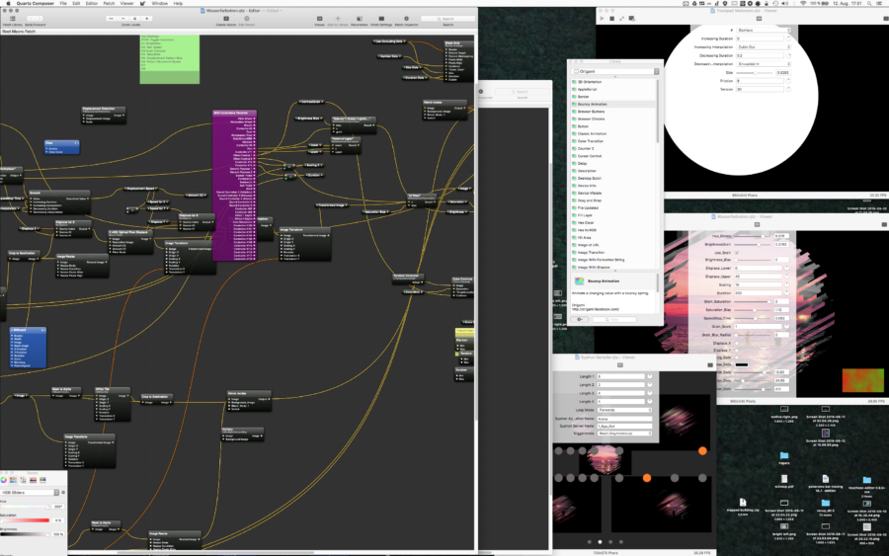This screenshot has width=889, height=556.
Task: Click the Increasing Duration stepper
Action: [788, 39]
